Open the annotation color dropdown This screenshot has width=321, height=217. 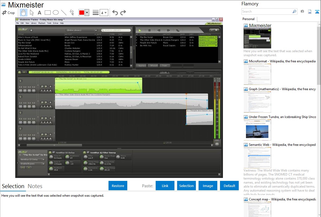click(87, 13)
